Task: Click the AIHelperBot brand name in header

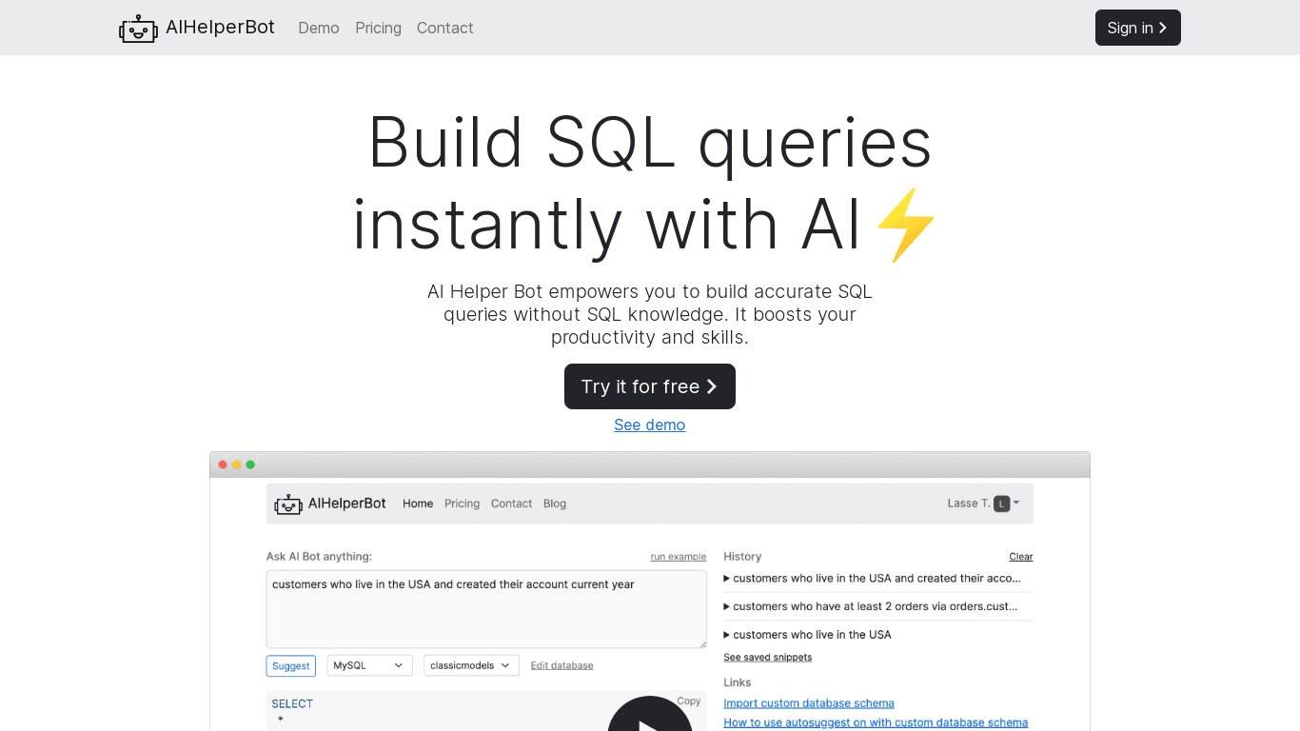Action: [x=220, y=28]
